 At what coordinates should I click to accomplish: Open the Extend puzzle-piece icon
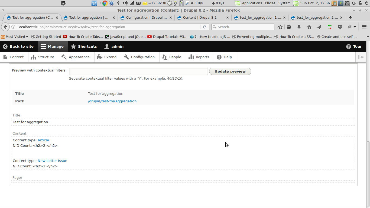pyautogui.click(x=100, y=57)
